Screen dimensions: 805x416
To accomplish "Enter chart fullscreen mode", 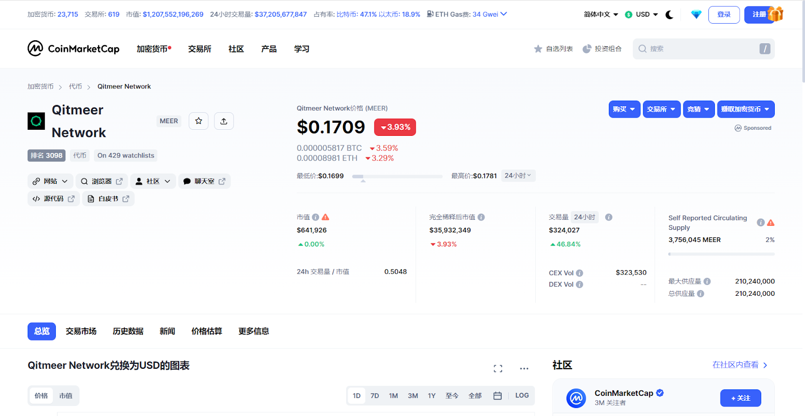I will click(x=498, y=369).
